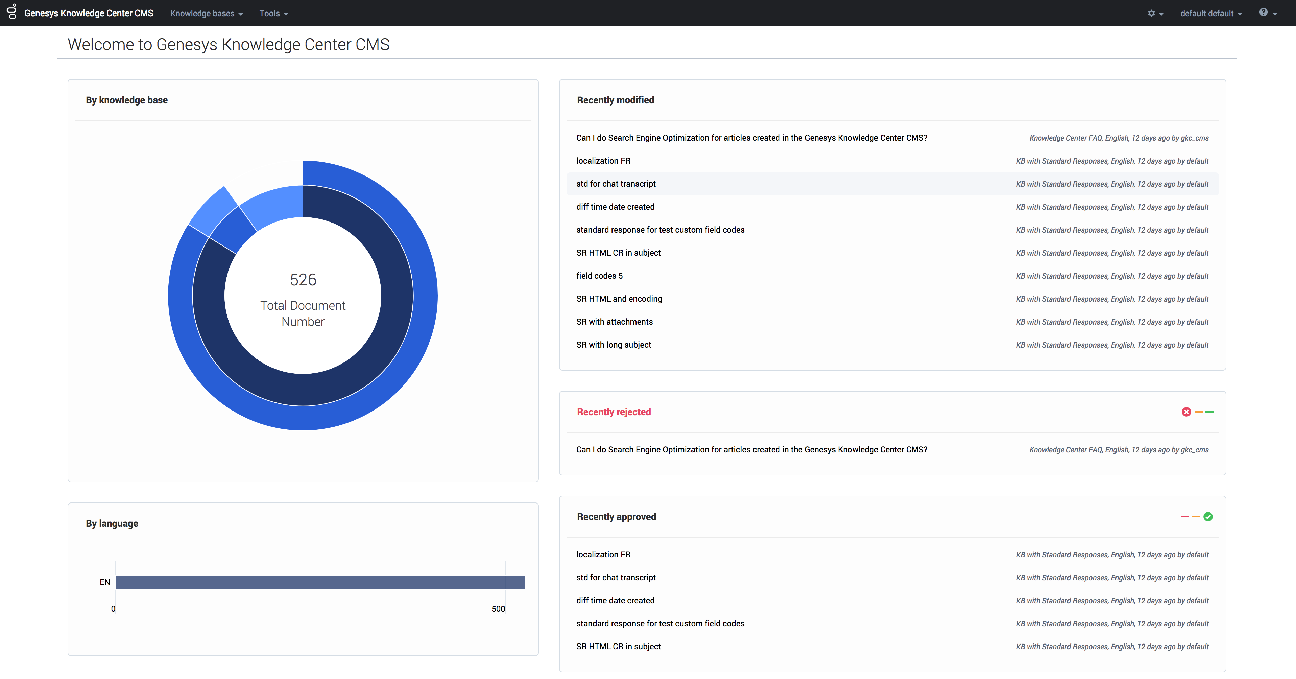Click Genesys Knowledge Center CMS home title
1296x679 pixels.
tap(89, 13)
